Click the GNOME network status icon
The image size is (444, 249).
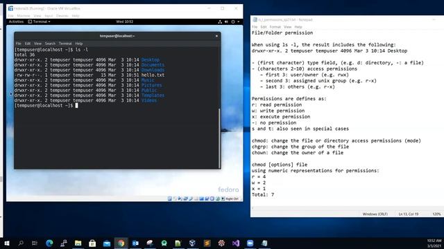[220, 21]
